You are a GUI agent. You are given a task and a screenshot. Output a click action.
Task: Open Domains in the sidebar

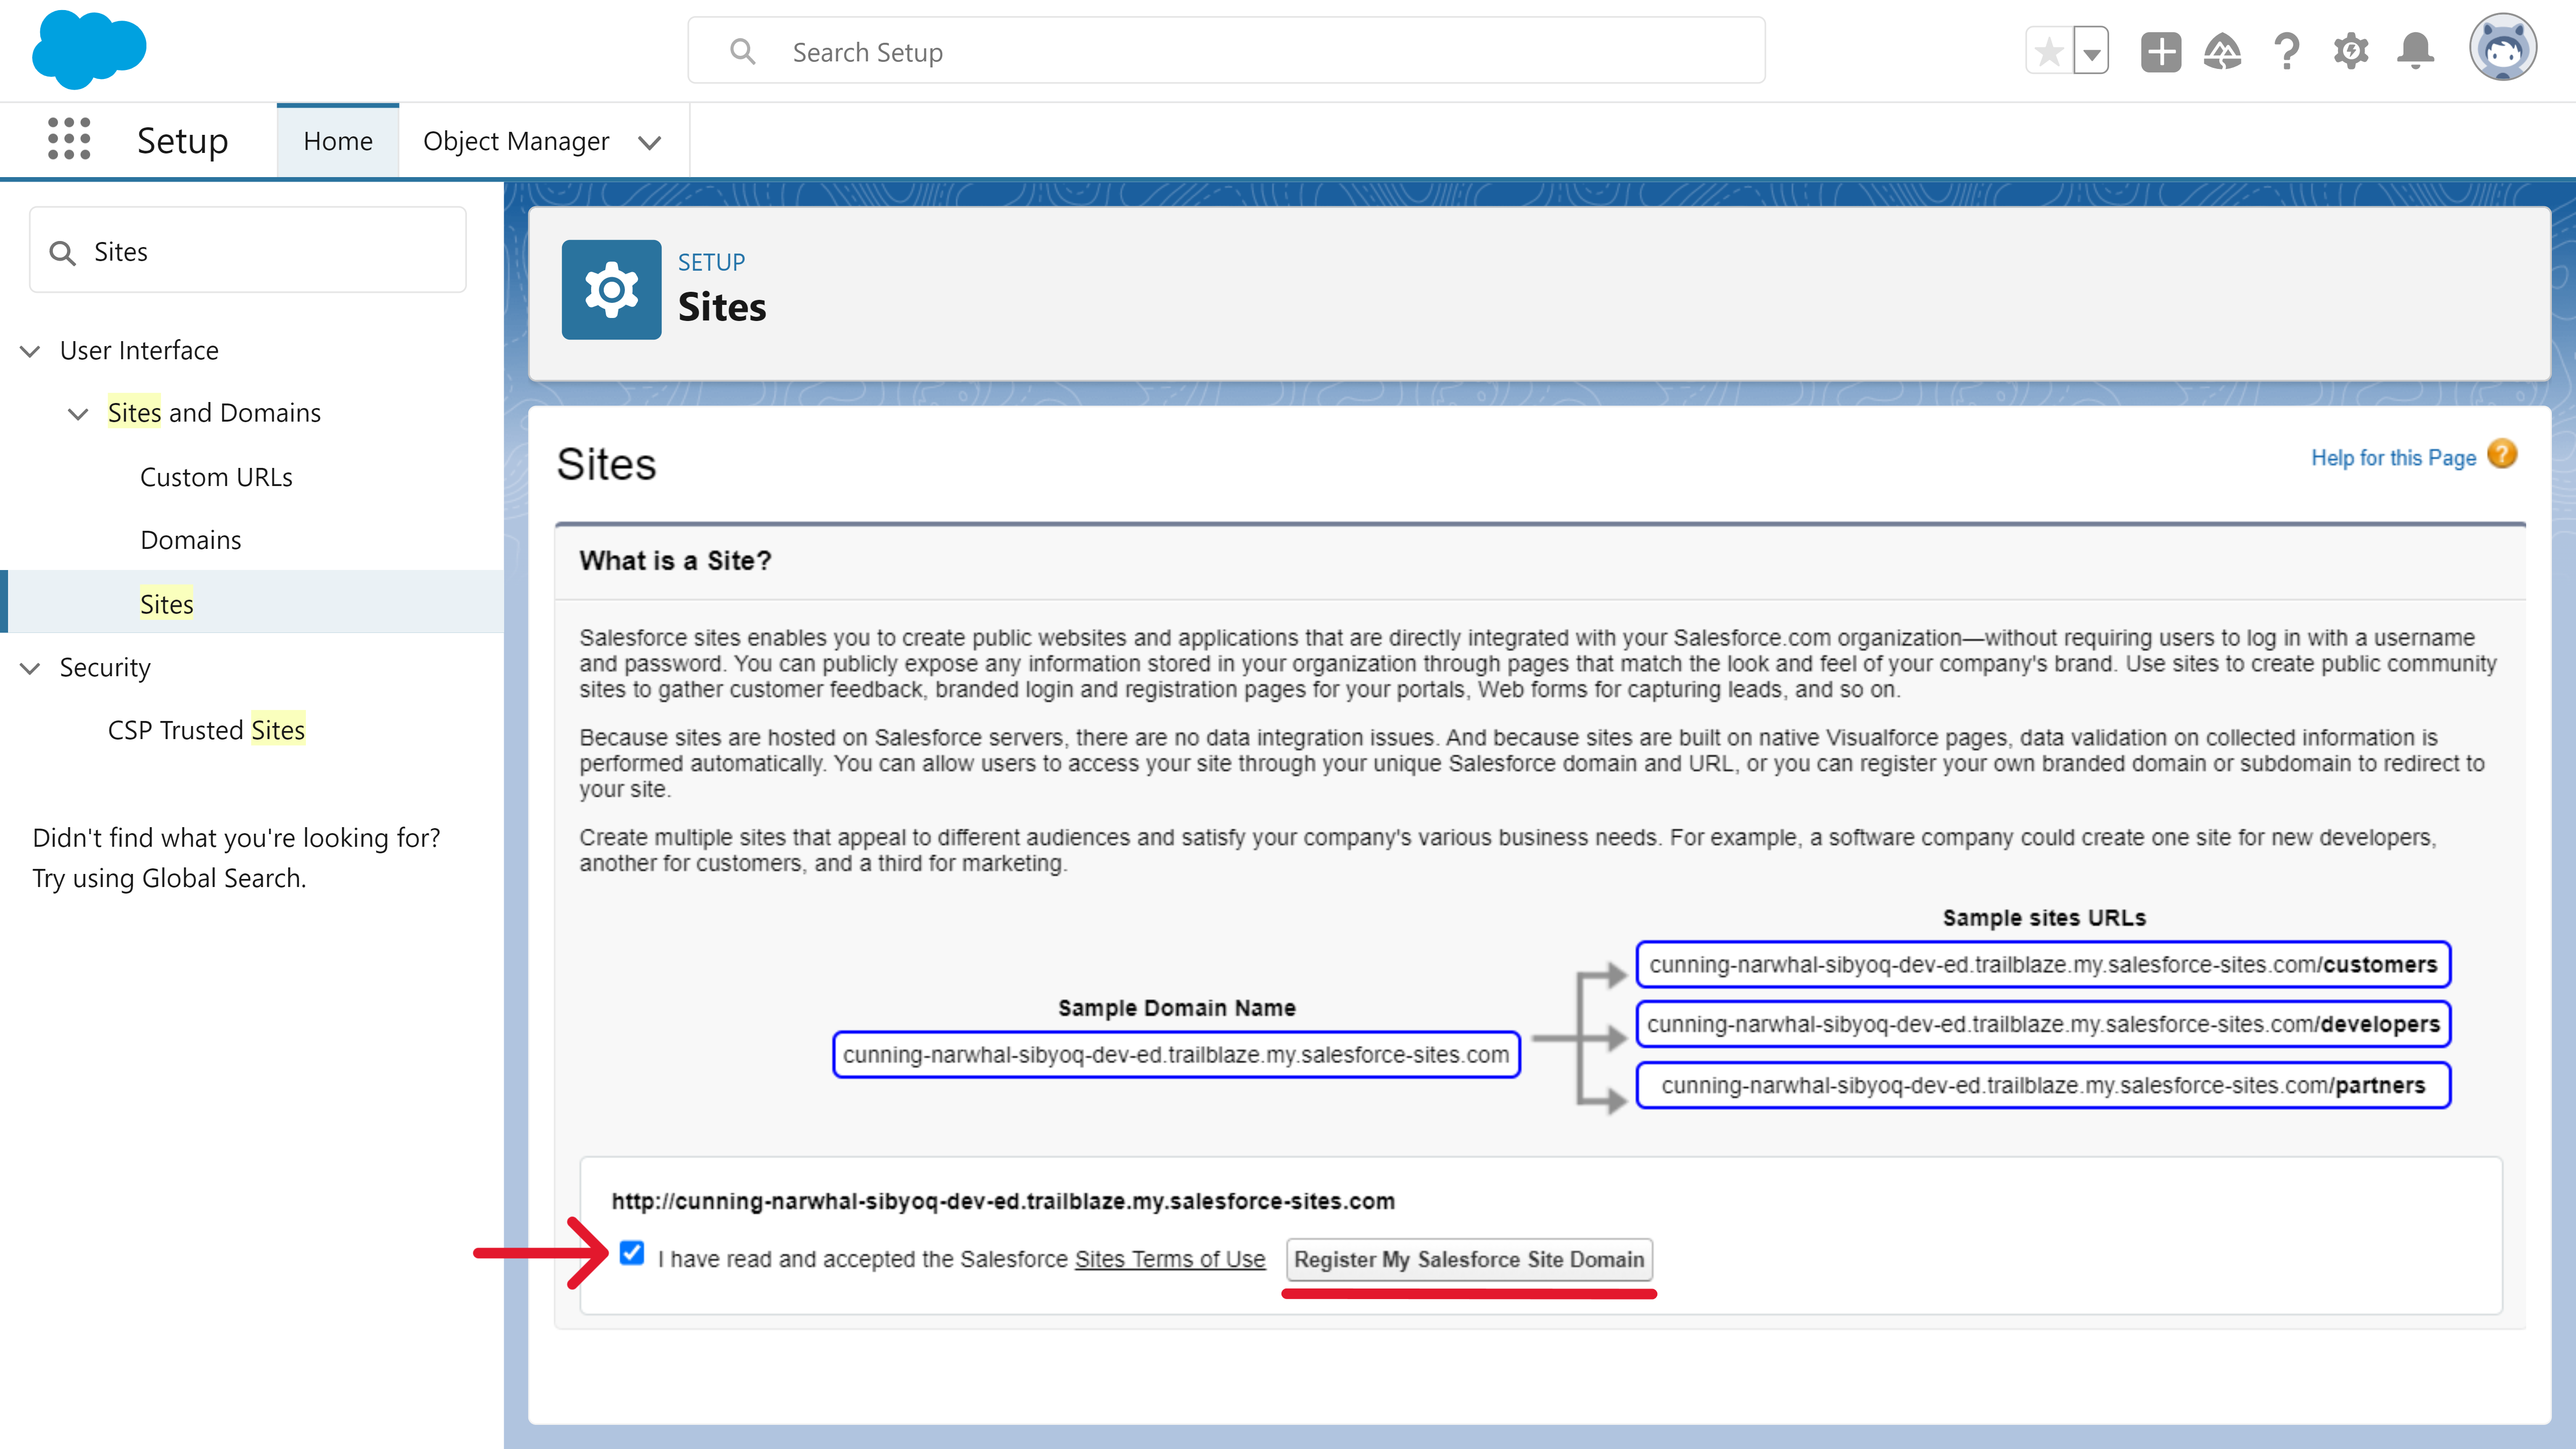click(191, 540)
